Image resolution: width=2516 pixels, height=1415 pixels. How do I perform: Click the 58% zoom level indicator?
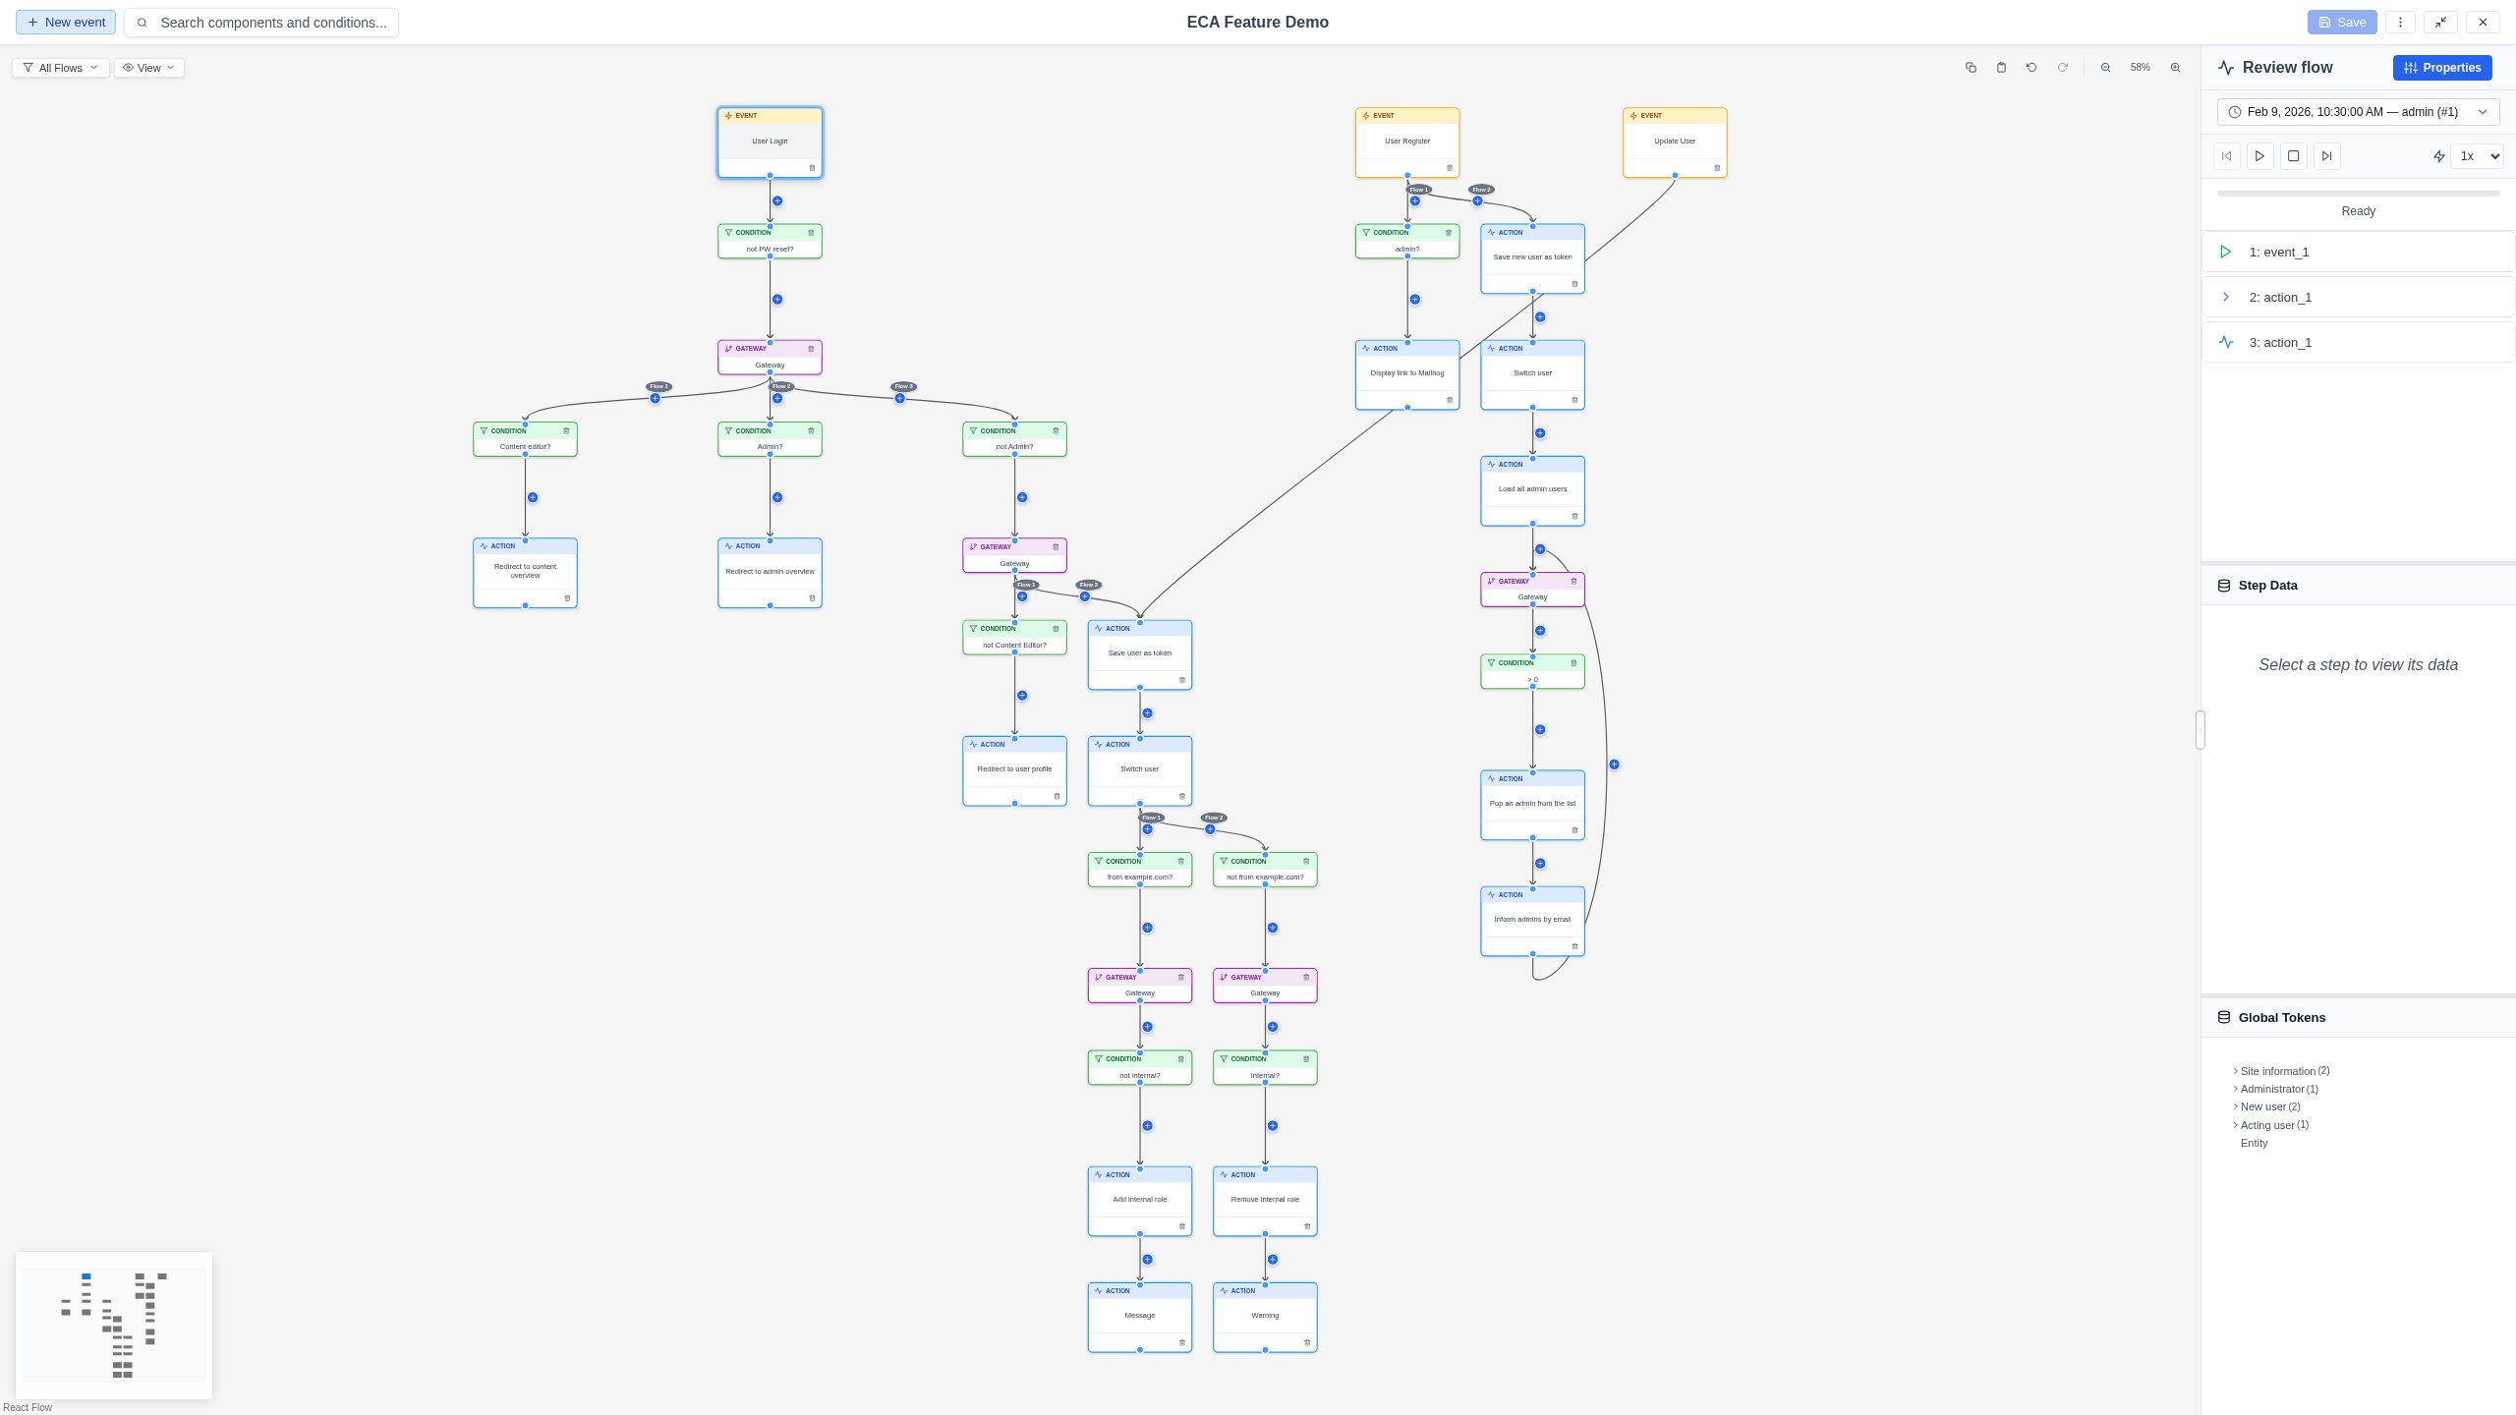(x=2140, y=68)
